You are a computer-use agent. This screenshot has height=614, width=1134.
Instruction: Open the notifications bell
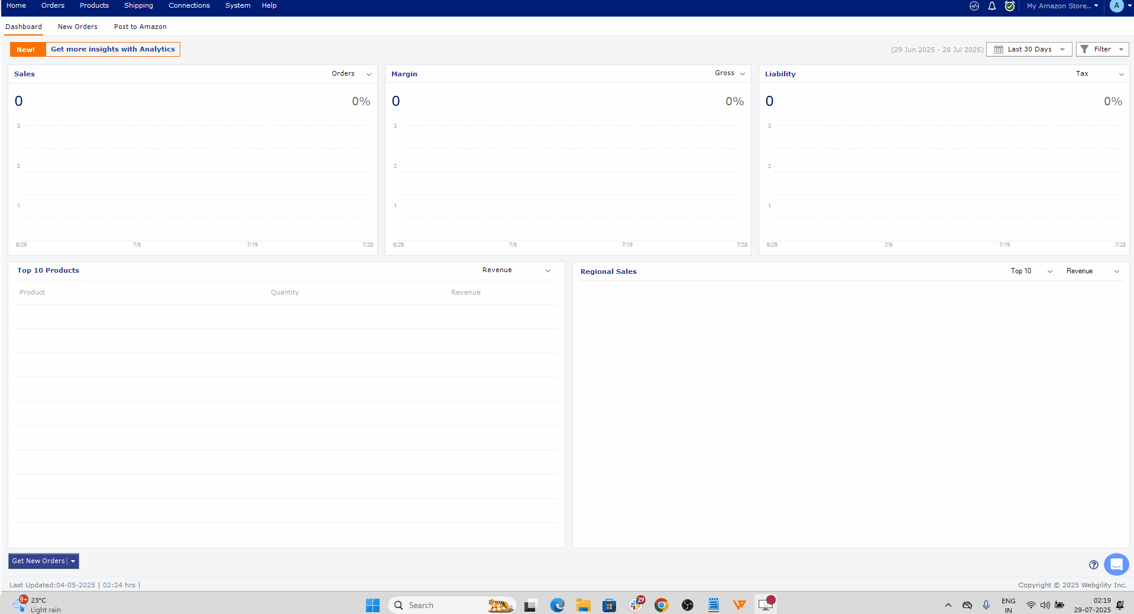992,6
